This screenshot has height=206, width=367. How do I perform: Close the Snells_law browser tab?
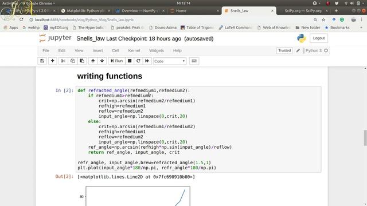[x=272, y=11]
